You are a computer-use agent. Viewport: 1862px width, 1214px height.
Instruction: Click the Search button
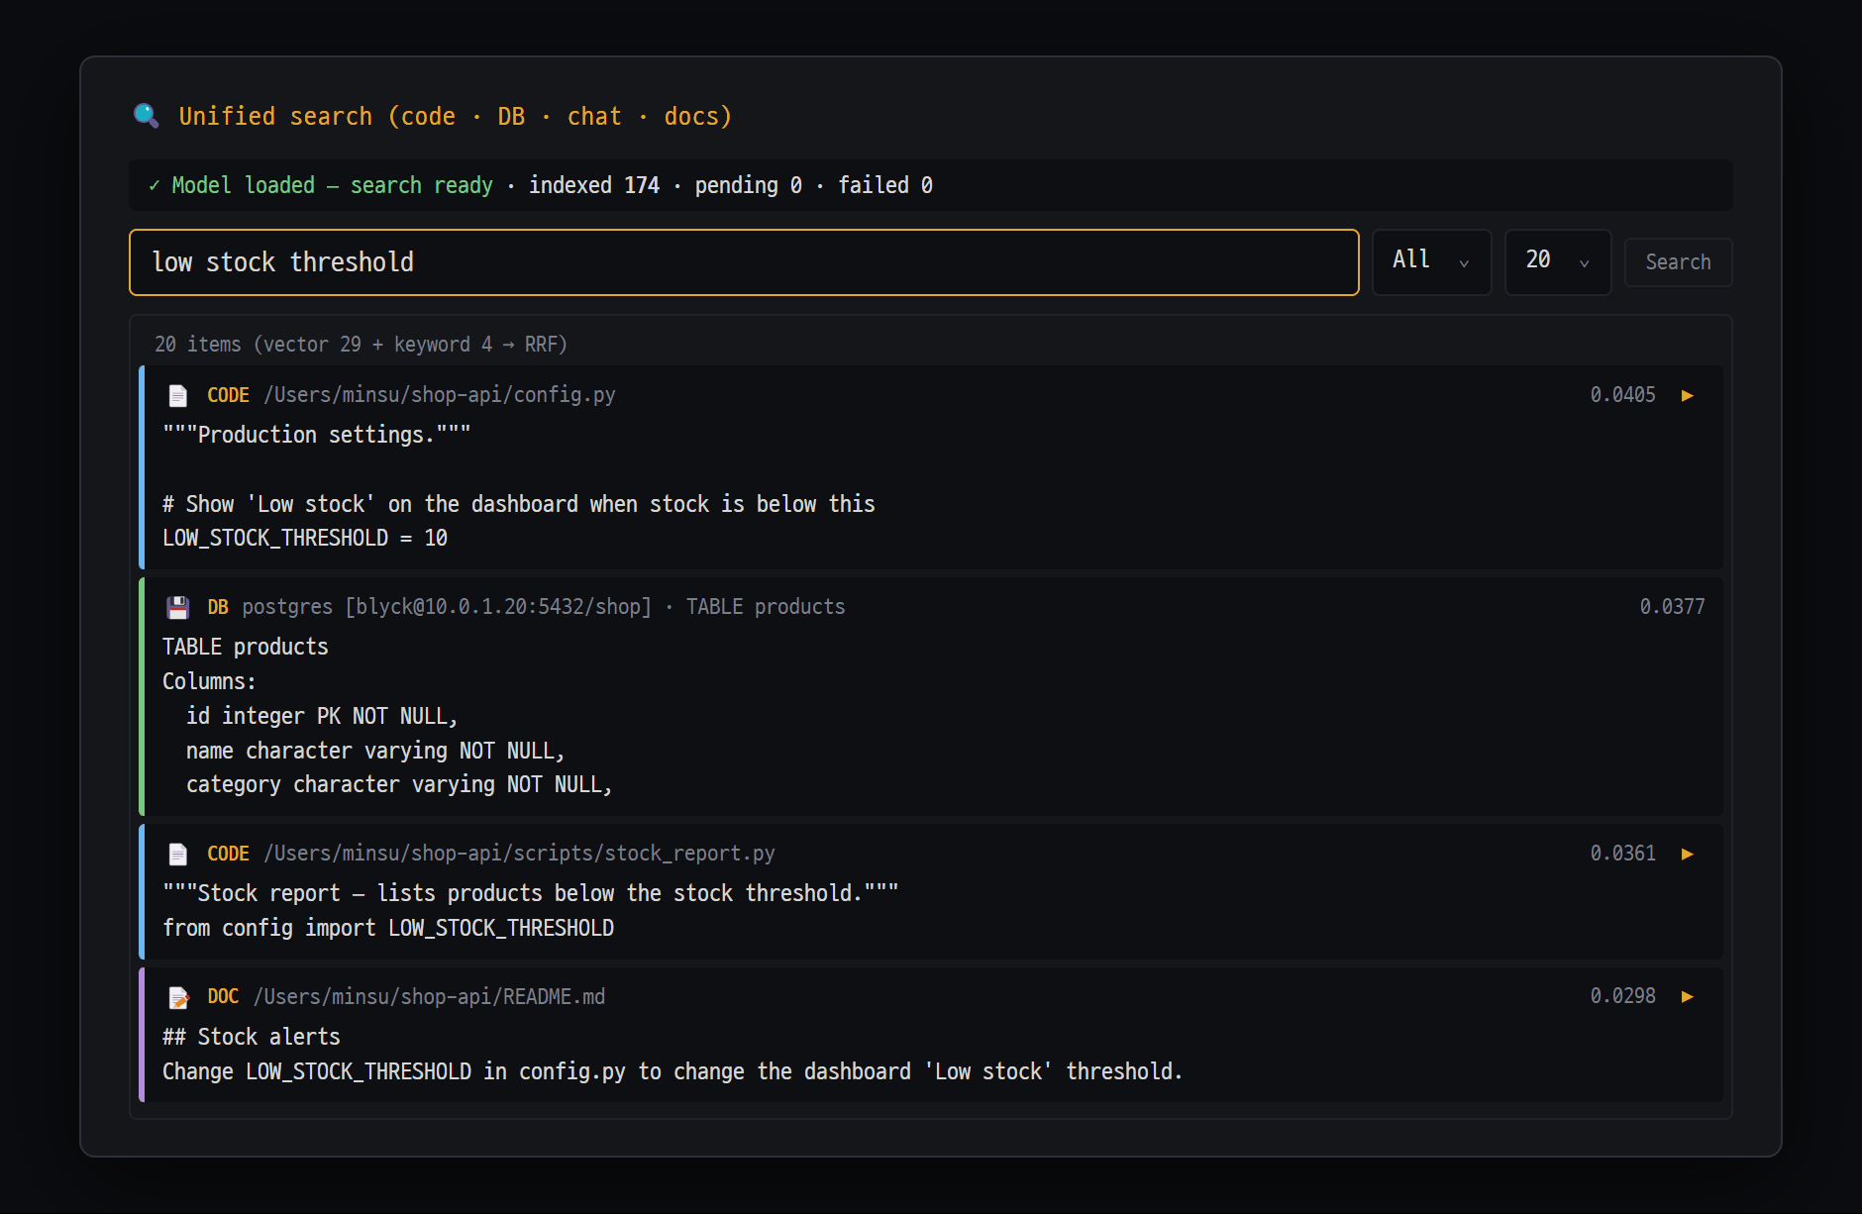pos(1678,262)
